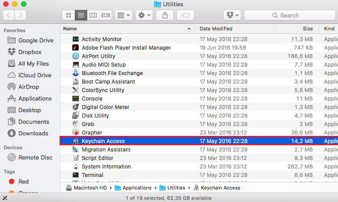
Task: Open Dropbox in the sidebar
Action: click(24, 52)
